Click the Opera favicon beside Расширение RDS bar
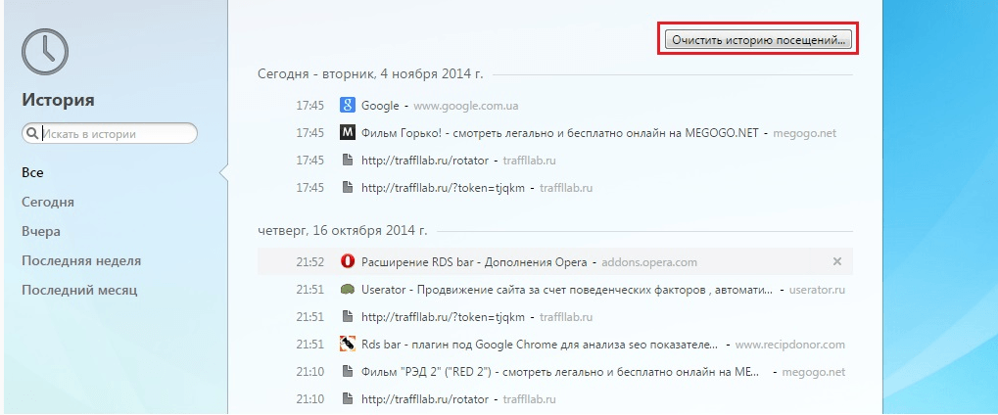Screen dimensions: 998x415 347,261
